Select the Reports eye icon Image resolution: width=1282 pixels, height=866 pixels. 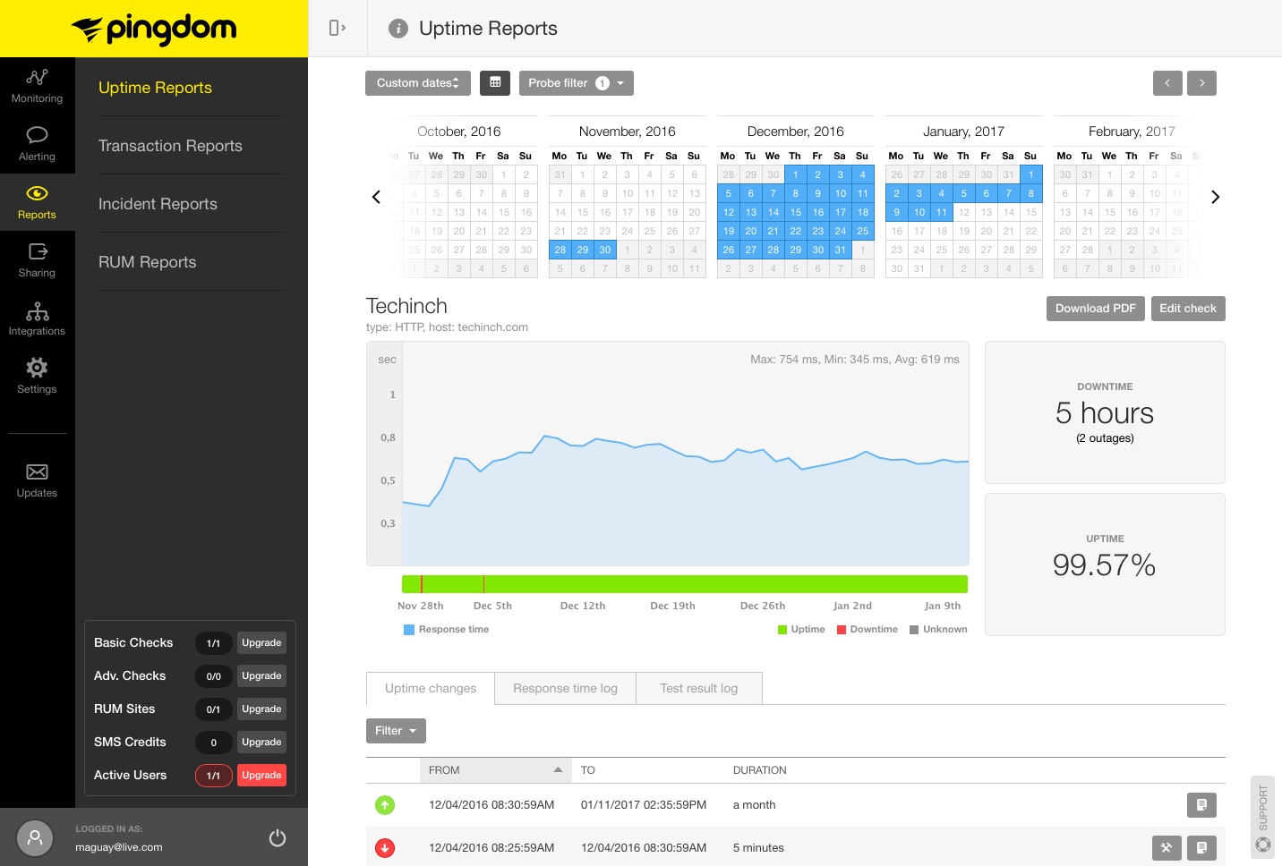37,193
